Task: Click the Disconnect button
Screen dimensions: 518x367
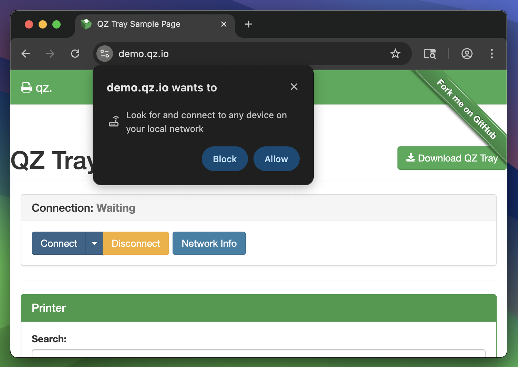Action: [136, 243]
